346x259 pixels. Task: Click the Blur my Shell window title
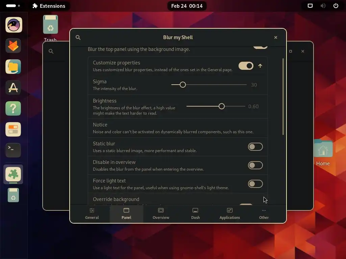tap(178, 37)
